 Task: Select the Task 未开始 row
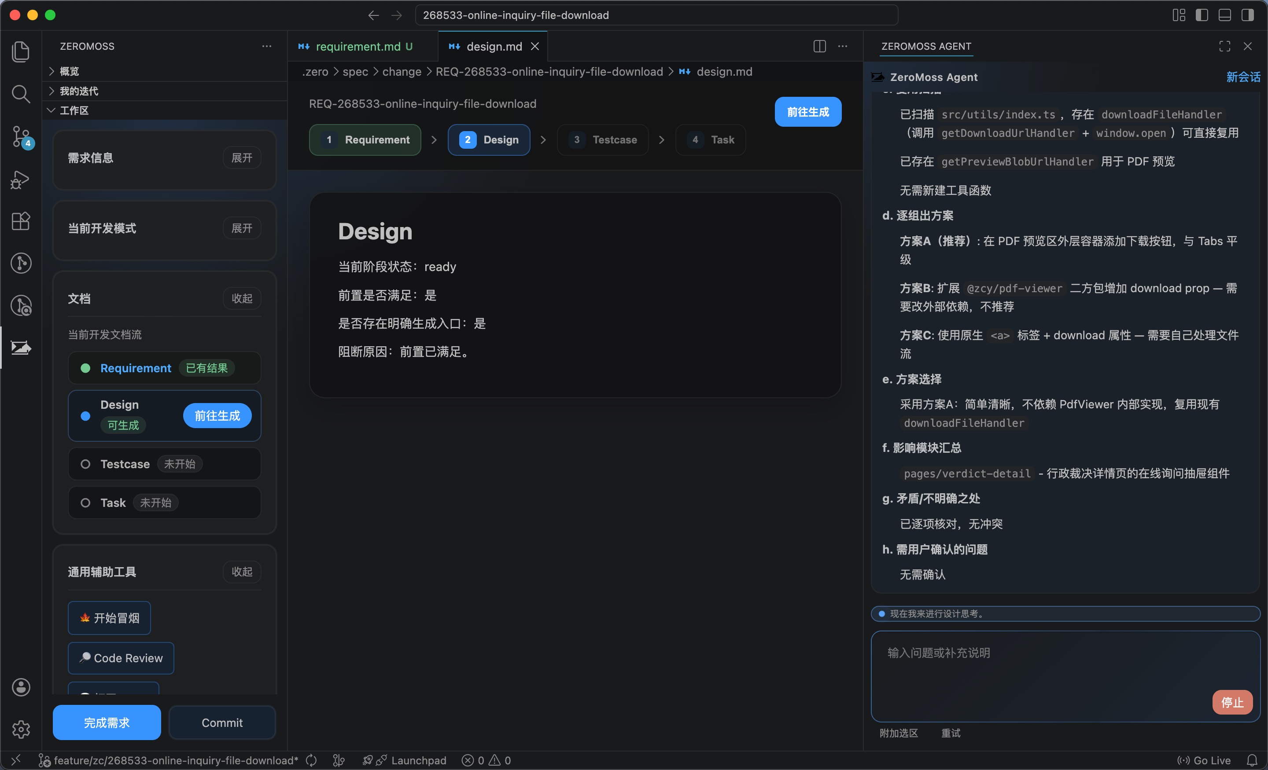[165, 502]
